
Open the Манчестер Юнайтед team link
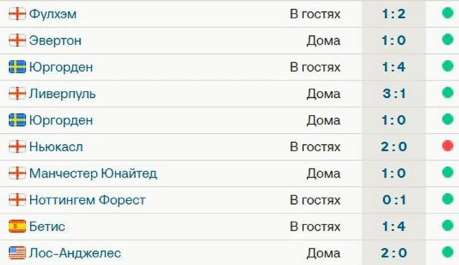[x=93, y=174]
